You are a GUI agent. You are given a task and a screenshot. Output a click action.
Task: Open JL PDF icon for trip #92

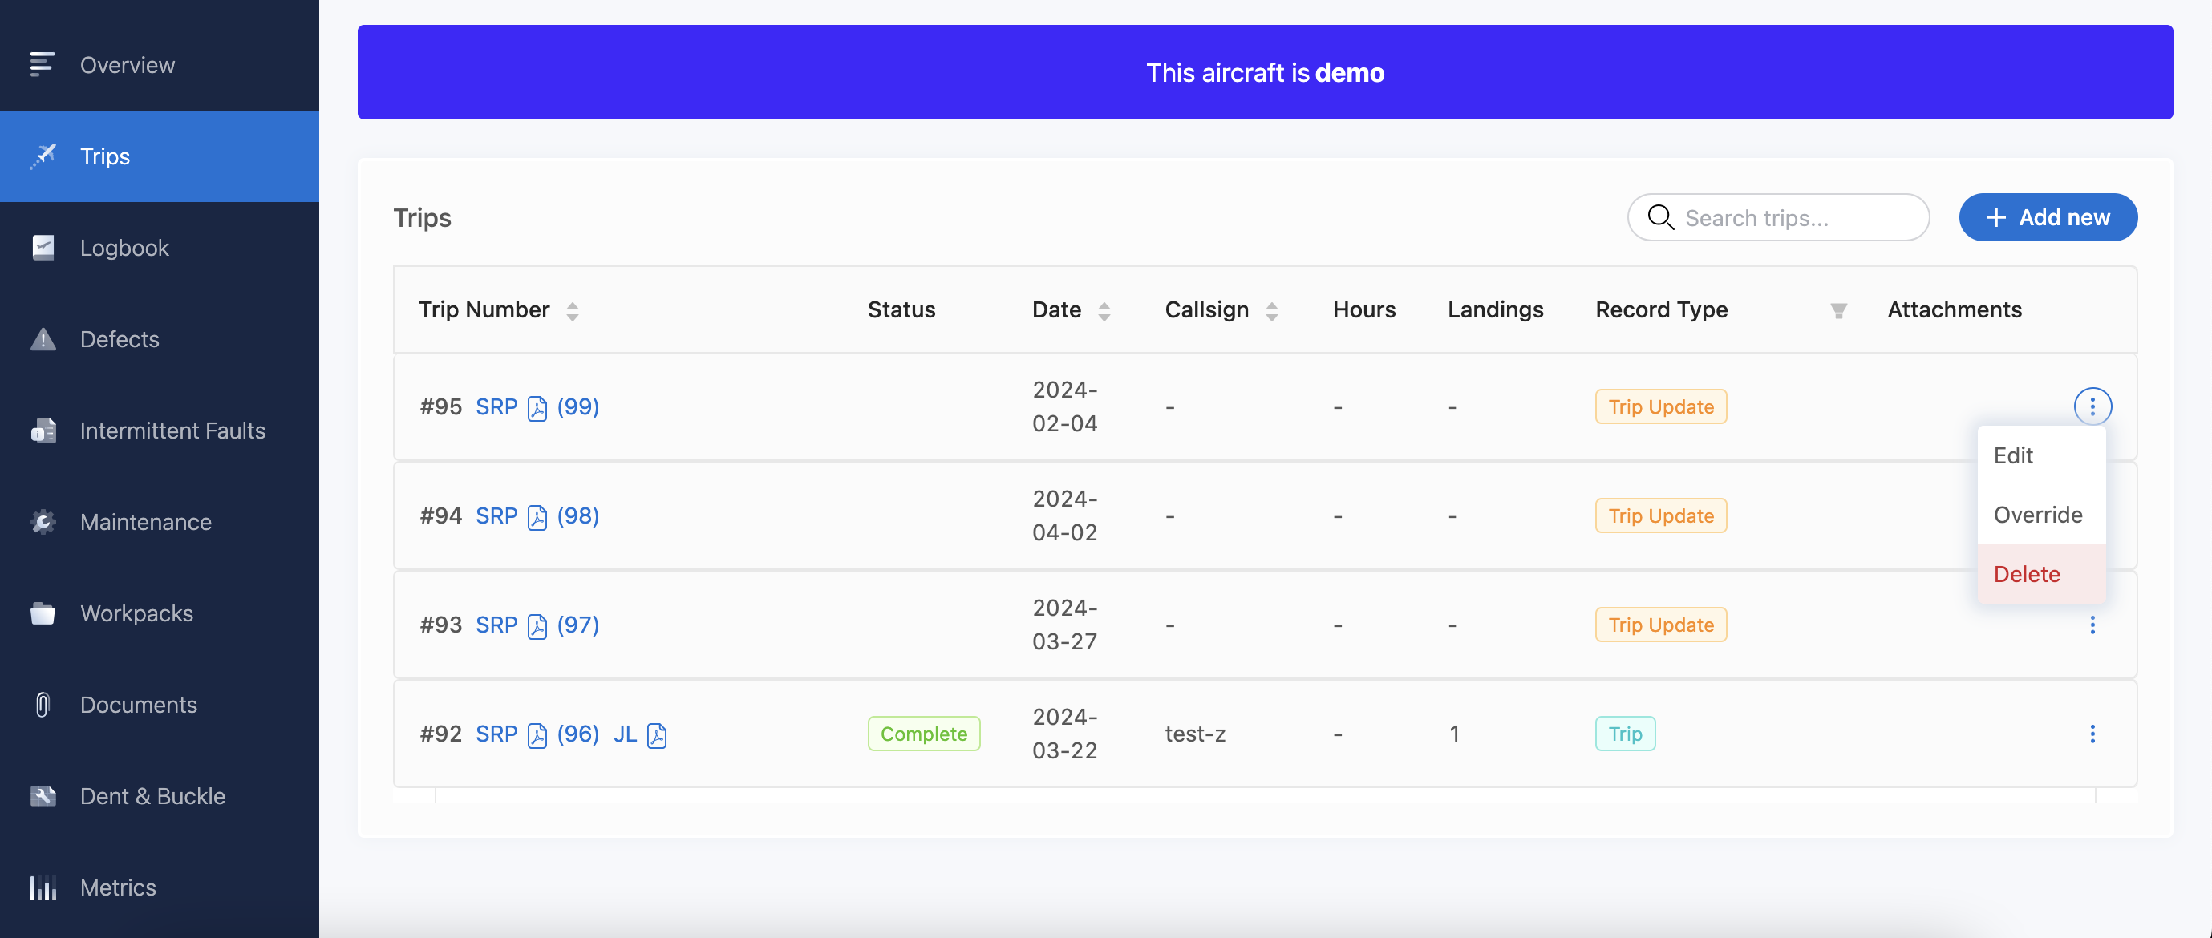tap(656, 734)
